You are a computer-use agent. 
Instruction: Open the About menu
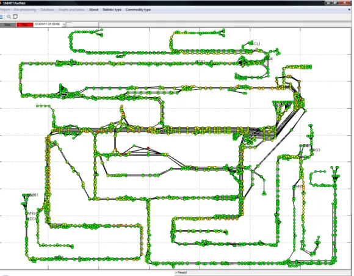pos(93,10)
